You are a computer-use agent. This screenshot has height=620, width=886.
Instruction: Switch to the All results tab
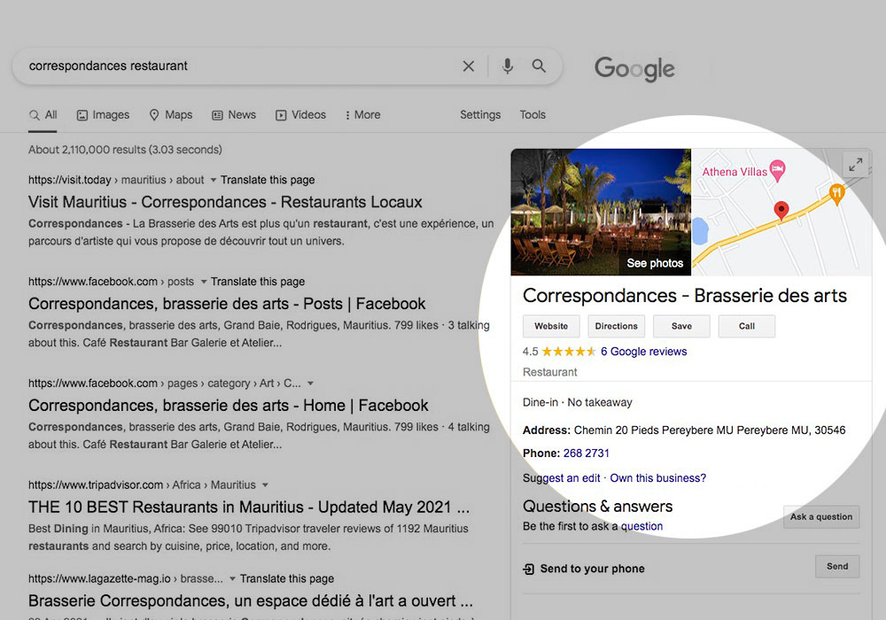tap(43, 115)
